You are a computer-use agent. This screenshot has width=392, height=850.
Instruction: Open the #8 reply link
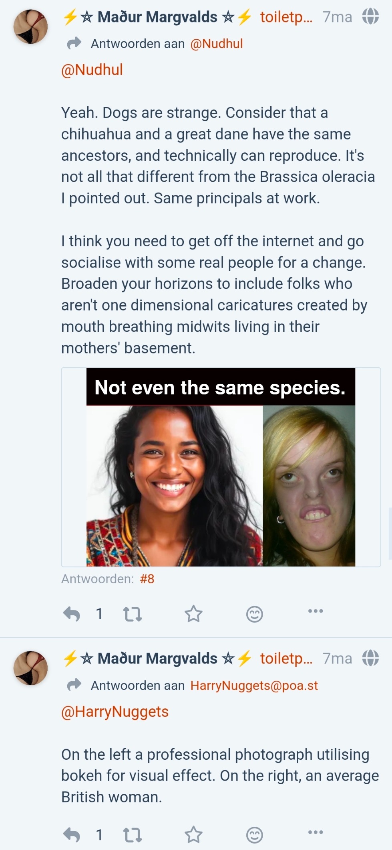coord(147,579)
